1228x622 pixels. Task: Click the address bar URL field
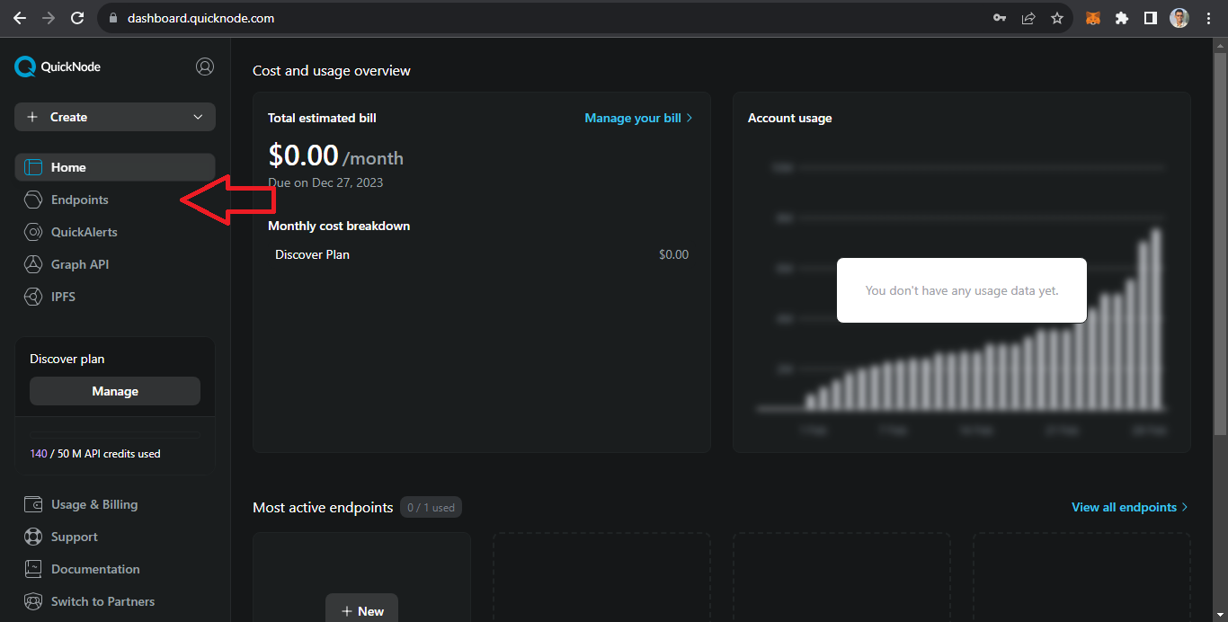(539, 18)
